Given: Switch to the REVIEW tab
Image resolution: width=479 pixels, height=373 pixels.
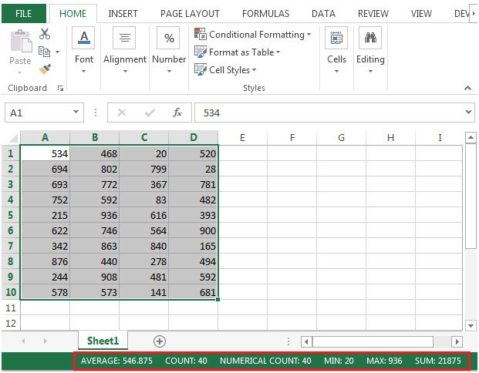Looking at the screenshot, I should pyautogui.click(x=373, y=14).
